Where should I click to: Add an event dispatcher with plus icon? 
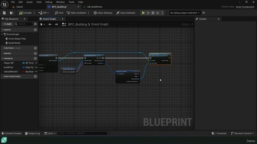click(x=35, y=76)
